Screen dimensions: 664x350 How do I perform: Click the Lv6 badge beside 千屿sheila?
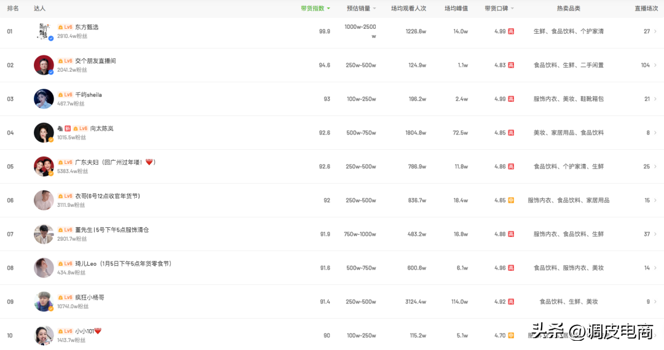65,95
